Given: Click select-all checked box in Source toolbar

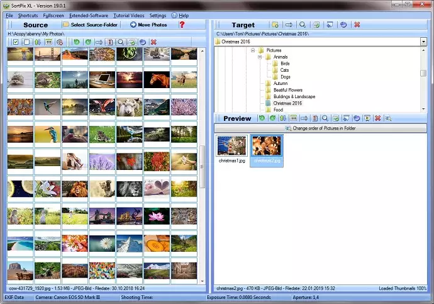Looking at the screenshot, I should 15,42.
